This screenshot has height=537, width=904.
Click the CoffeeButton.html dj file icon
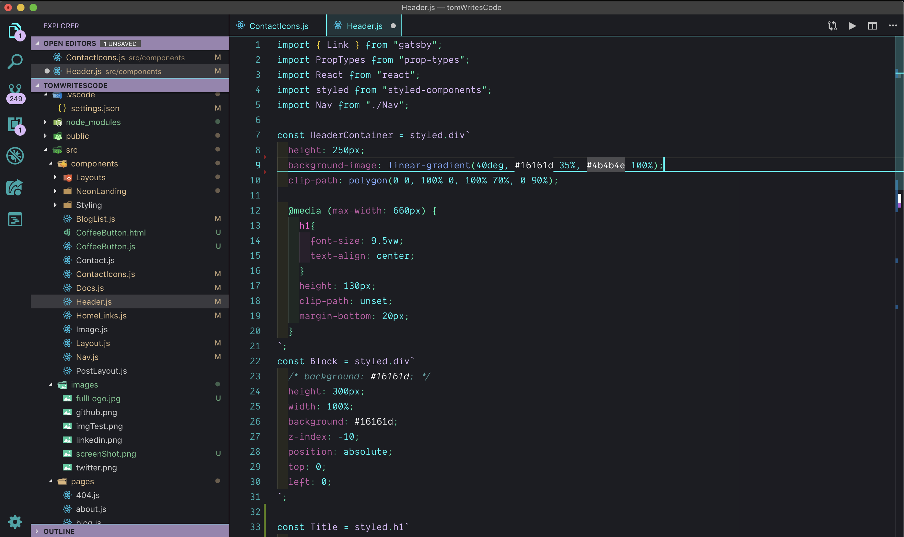pyautogui.click(x=67, y=232)
